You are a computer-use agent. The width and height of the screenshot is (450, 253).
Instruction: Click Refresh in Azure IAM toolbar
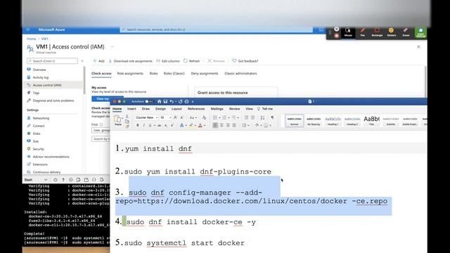tap(191, 61)
